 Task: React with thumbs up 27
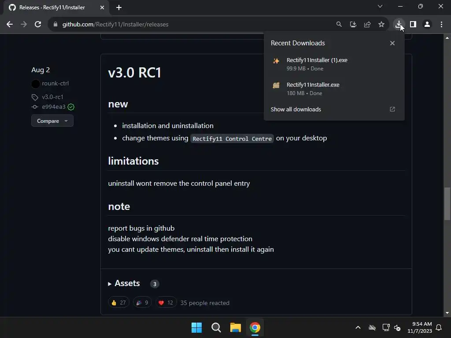point(118,302)
